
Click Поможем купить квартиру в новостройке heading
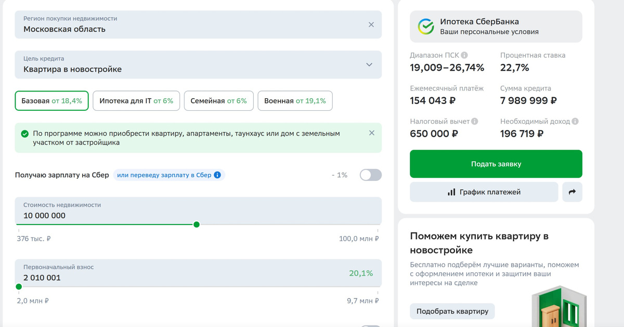click(x=479, y=243)
